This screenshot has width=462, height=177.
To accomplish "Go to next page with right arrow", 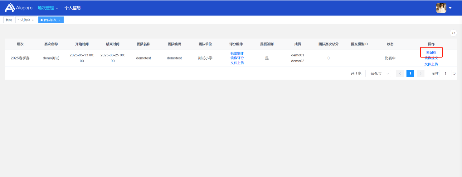I will 421,74.
